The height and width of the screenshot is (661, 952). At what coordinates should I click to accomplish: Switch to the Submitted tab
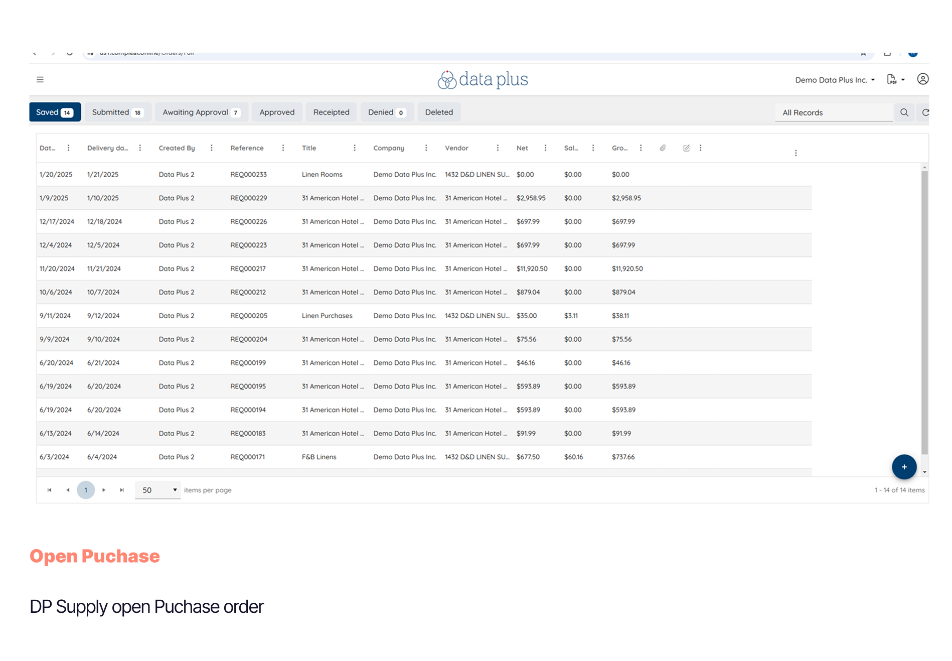click(x=118, y=112)
